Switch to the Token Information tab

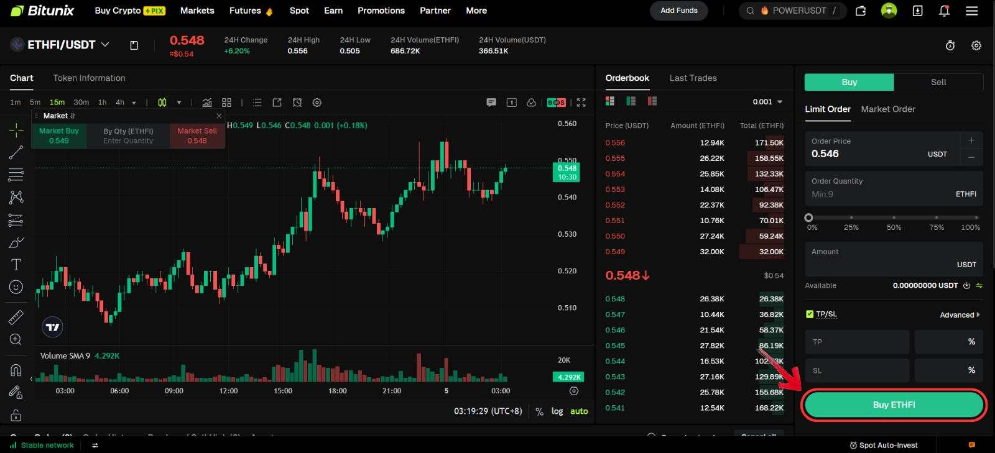point(89,78)
